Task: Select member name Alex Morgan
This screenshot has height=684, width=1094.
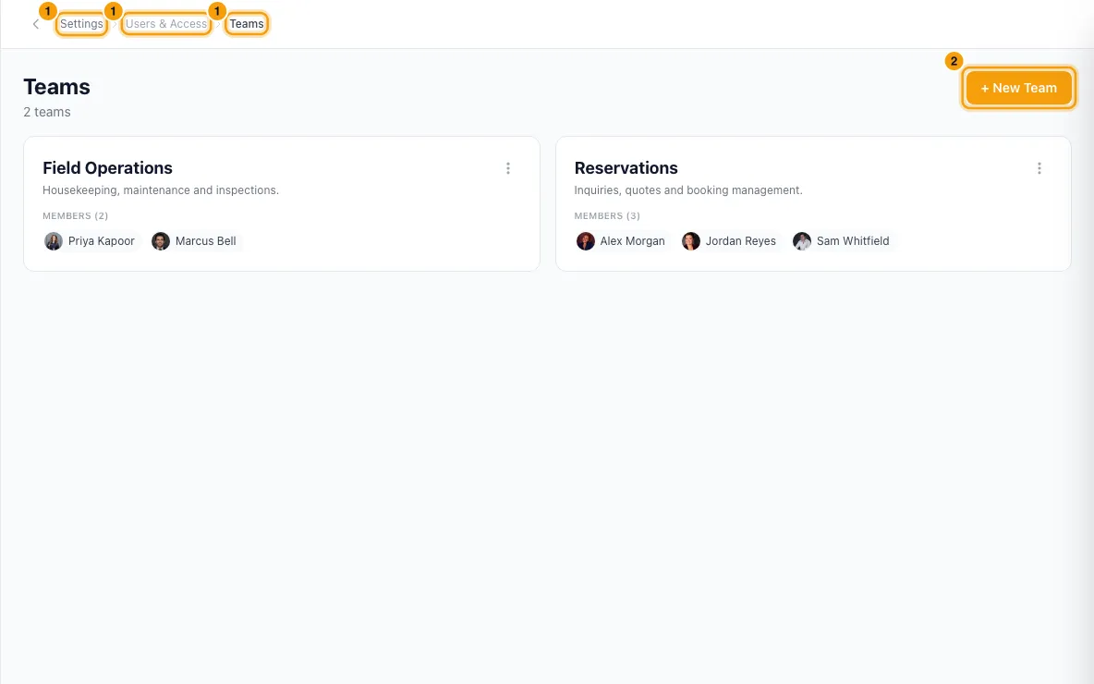Action: [x=632, y=241]
